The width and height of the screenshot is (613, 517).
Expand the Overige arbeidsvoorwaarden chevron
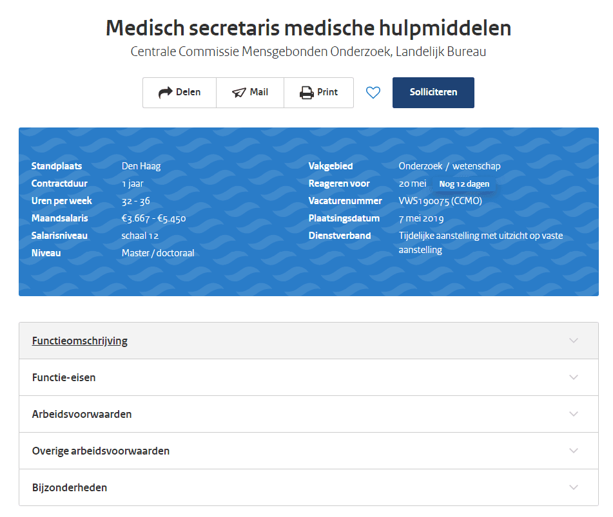click(574, 451)
